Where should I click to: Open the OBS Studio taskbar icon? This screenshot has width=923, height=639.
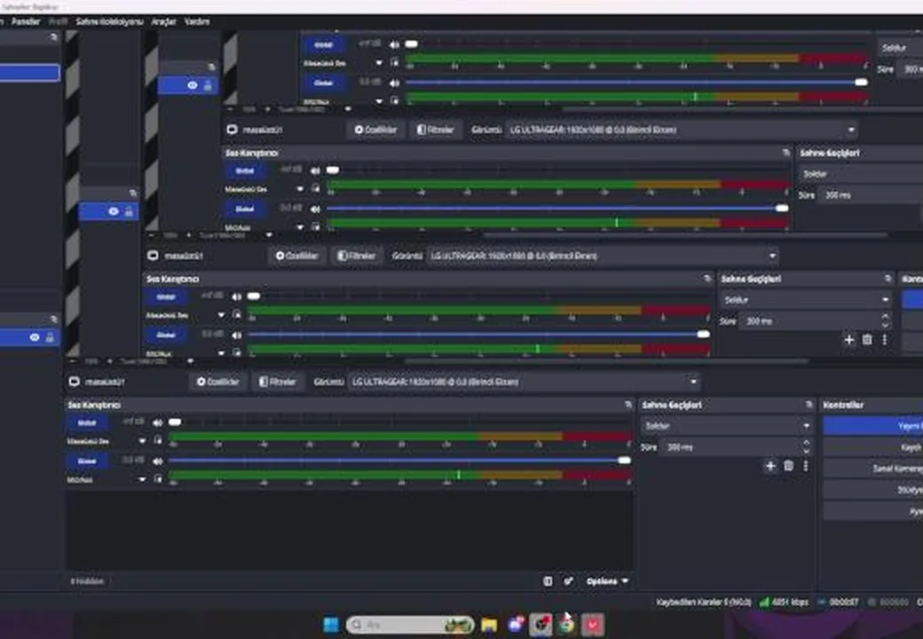coord(541,624)
